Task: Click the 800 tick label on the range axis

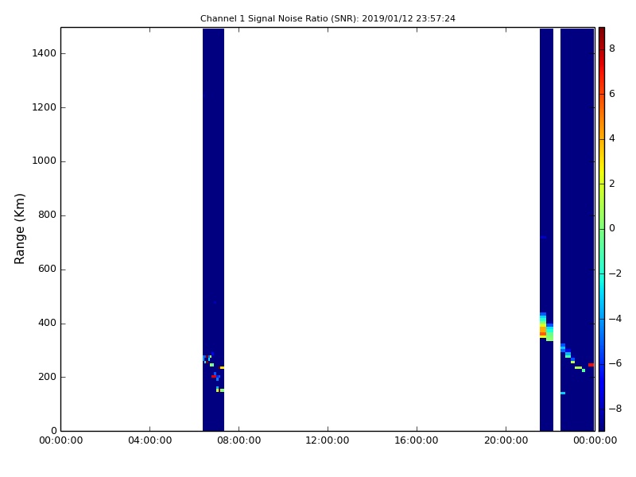Action: [x=47, y=215]
